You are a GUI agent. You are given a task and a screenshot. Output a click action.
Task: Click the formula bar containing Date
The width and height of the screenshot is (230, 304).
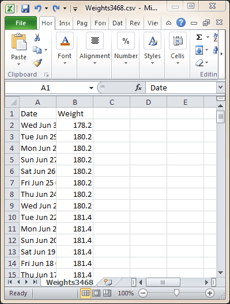[181, 88]
